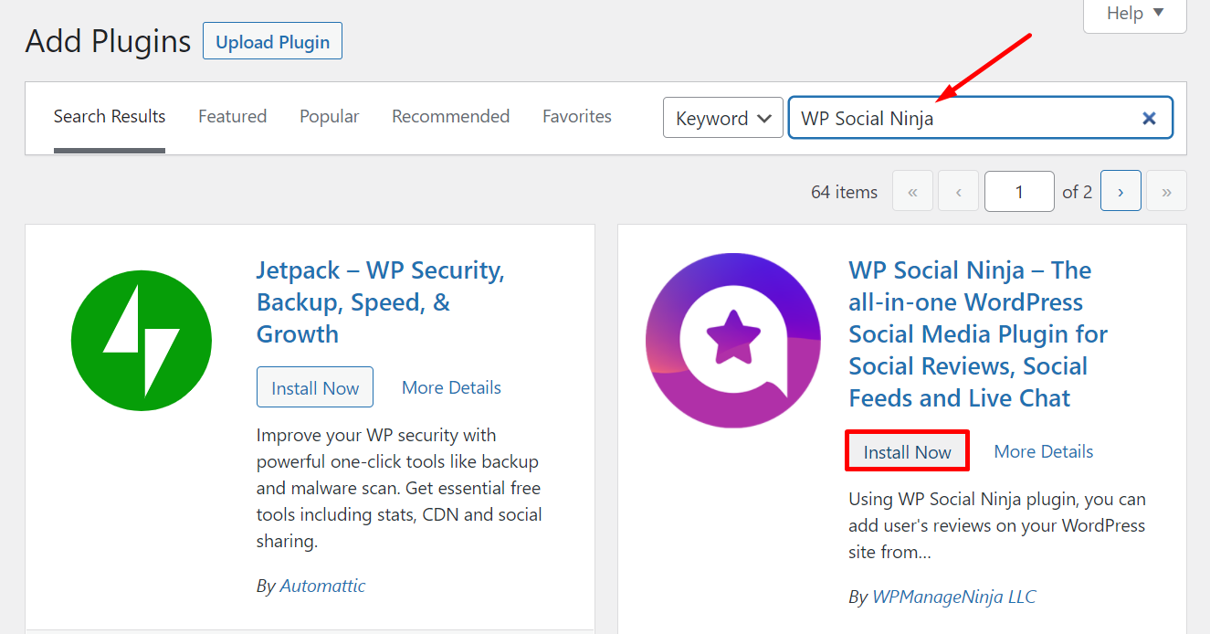1210x634 pixels.
Task: Visit the Automattic author link
Action: click(x=322, y=586)
